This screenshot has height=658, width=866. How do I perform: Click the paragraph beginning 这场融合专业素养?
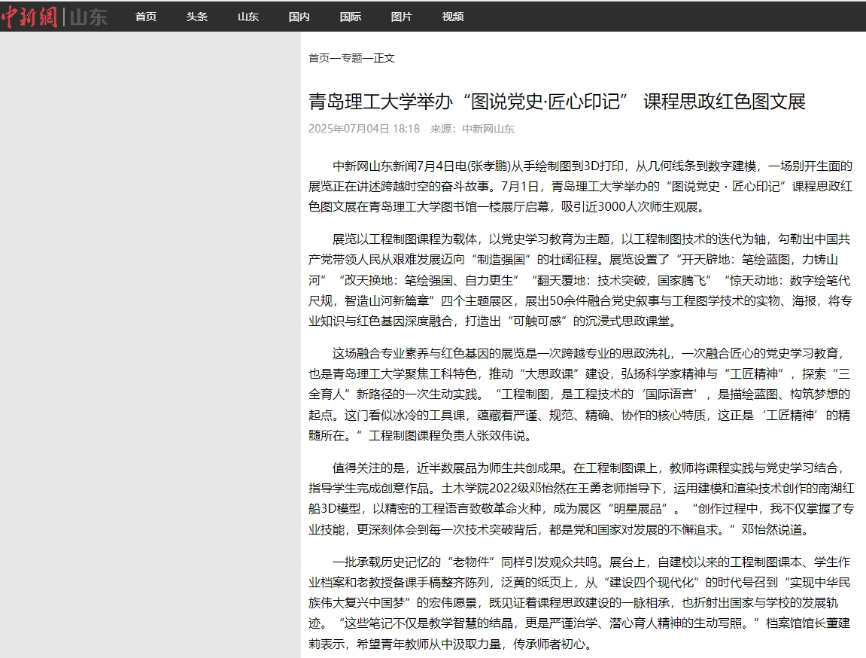(580, 394)
